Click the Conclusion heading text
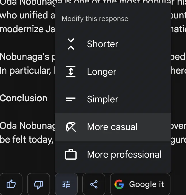The image size is (186, 195). pos(24,98)
